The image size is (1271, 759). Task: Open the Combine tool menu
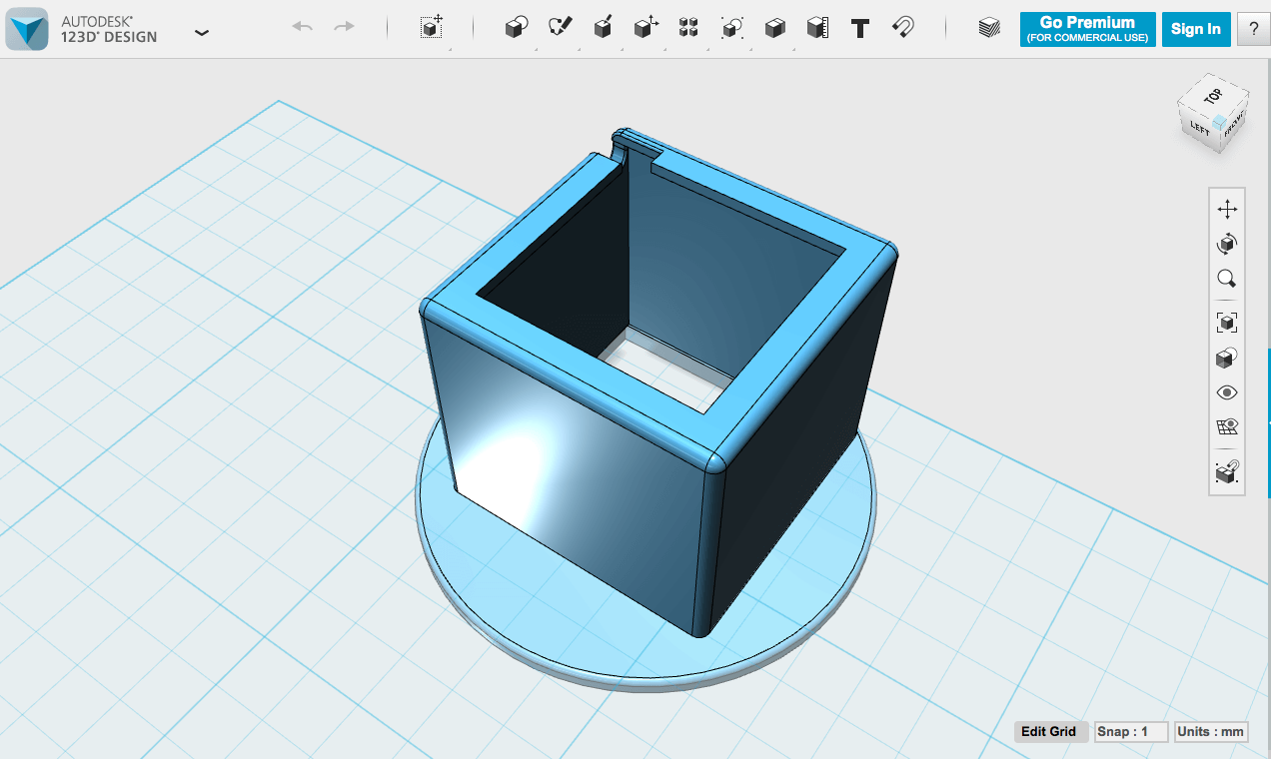774,28
